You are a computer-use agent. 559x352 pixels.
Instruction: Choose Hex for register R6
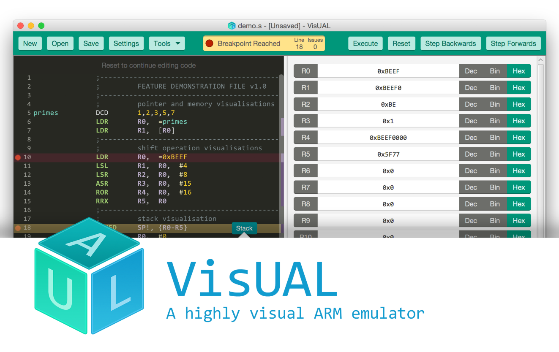[519, 171]
